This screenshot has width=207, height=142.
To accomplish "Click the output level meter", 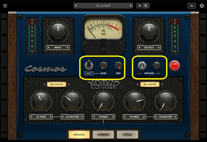I will tap(175, 36).
